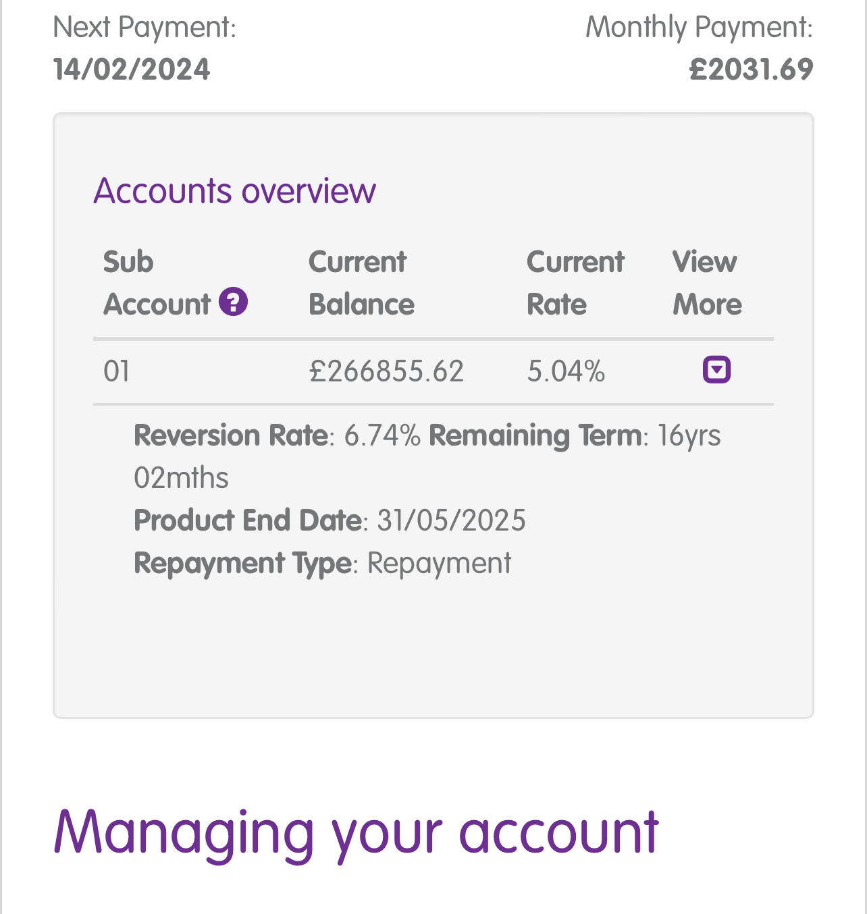Select the 14/02/2024 payment date

click(x=132, y=70)
